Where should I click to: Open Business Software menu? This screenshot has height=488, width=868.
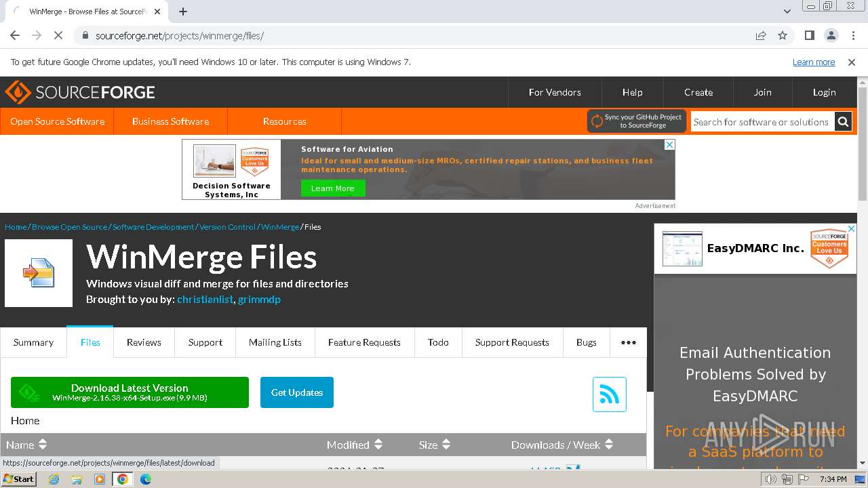point(170,121)
